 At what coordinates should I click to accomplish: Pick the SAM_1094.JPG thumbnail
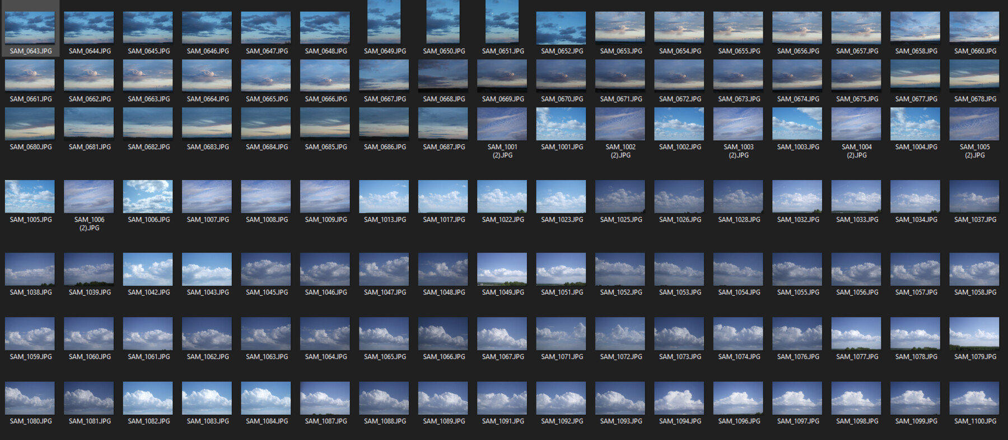(679, 398)
